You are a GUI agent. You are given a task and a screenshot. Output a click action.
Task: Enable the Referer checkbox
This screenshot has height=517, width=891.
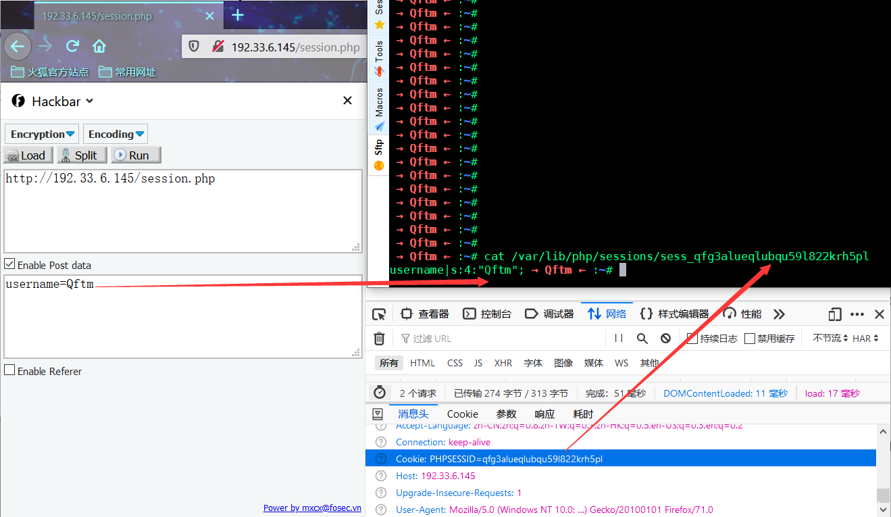pyautogui.click(x=9, y=370)
